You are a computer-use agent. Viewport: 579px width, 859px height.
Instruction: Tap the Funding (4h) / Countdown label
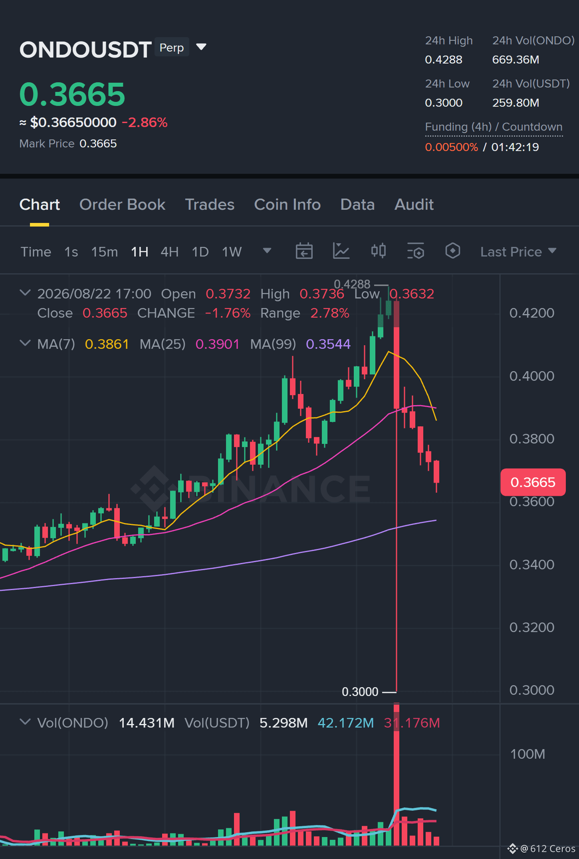(494, 127)
